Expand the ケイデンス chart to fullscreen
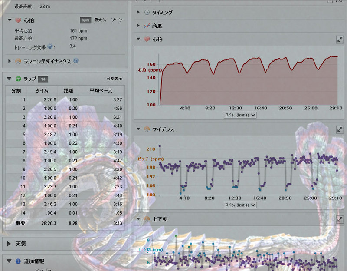 click(x=340, y=129)
